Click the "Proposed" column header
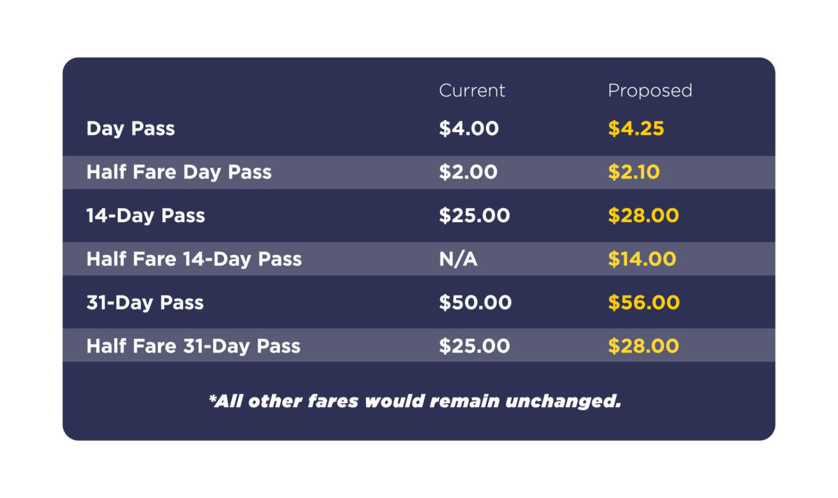This screenshot has width=838, height=498. [649, 91]
